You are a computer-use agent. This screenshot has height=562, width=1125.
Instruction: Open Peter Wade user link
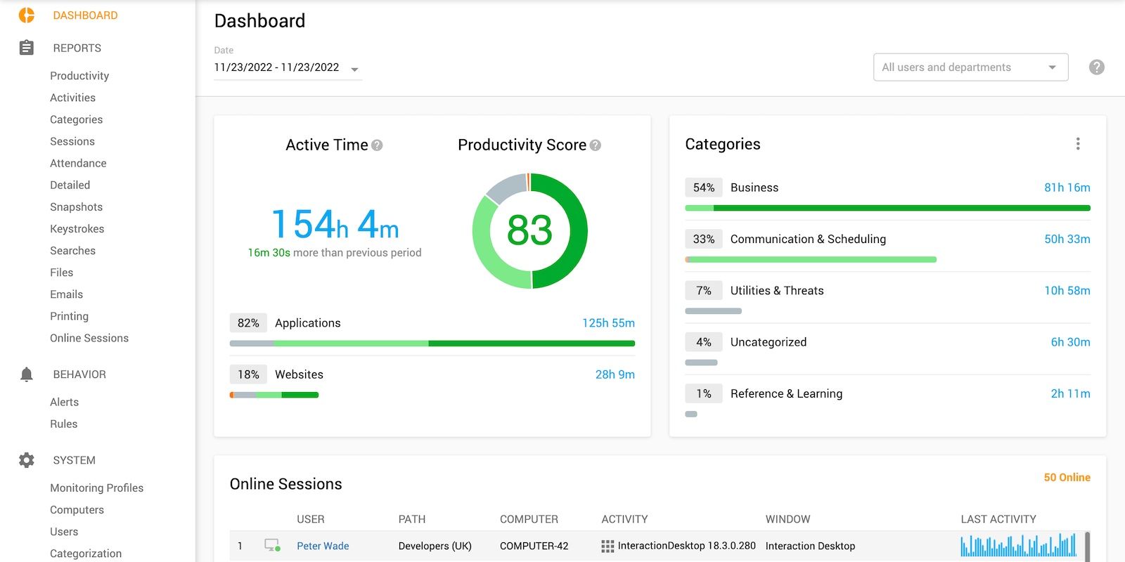(323, 546)
